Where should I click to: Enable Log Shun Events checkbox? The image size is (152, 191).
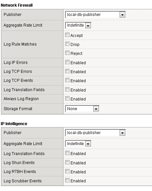point(67,162)
